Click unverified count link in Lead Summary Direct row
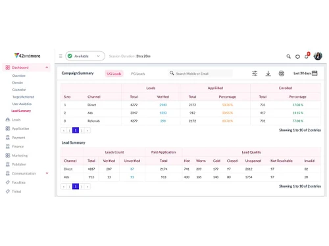 point(132,169)
